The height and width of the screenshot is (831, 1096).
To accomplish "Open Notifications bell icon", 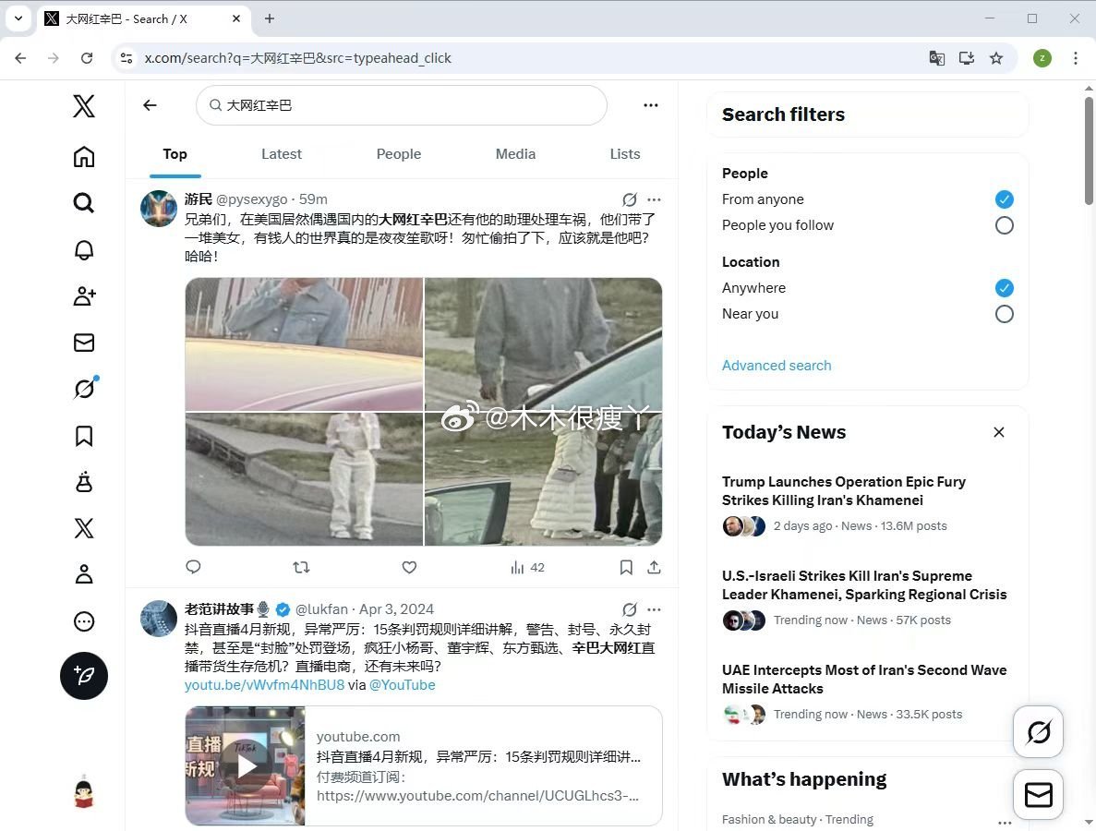I will pos(84,249).
